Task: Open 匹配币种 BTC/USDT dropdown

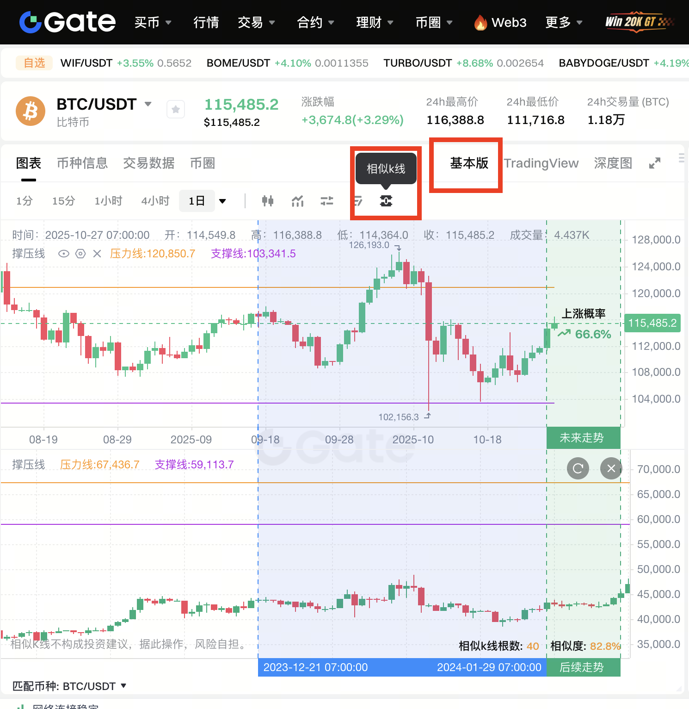Action: [123, 686]
